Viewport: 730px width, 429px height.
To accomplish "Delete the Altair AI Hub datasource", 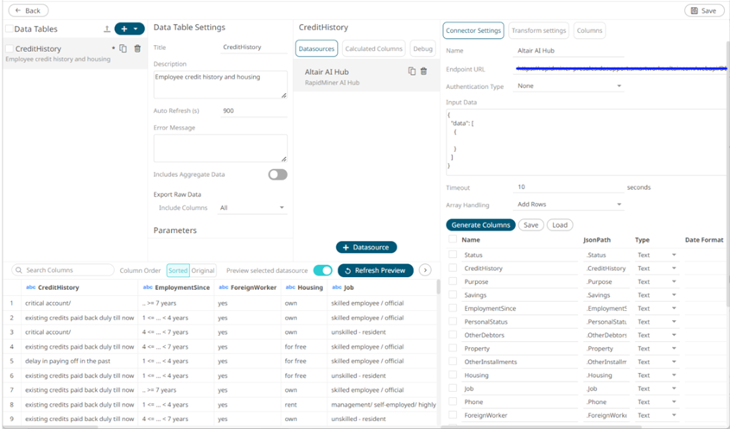I will (x=423, y=72).
